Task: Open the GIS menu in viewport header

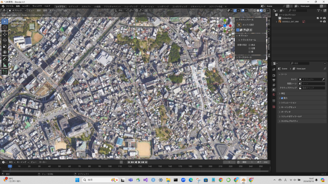Action: click(65, 11)
